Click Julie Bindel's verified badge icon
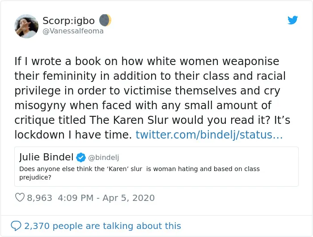 81,157
